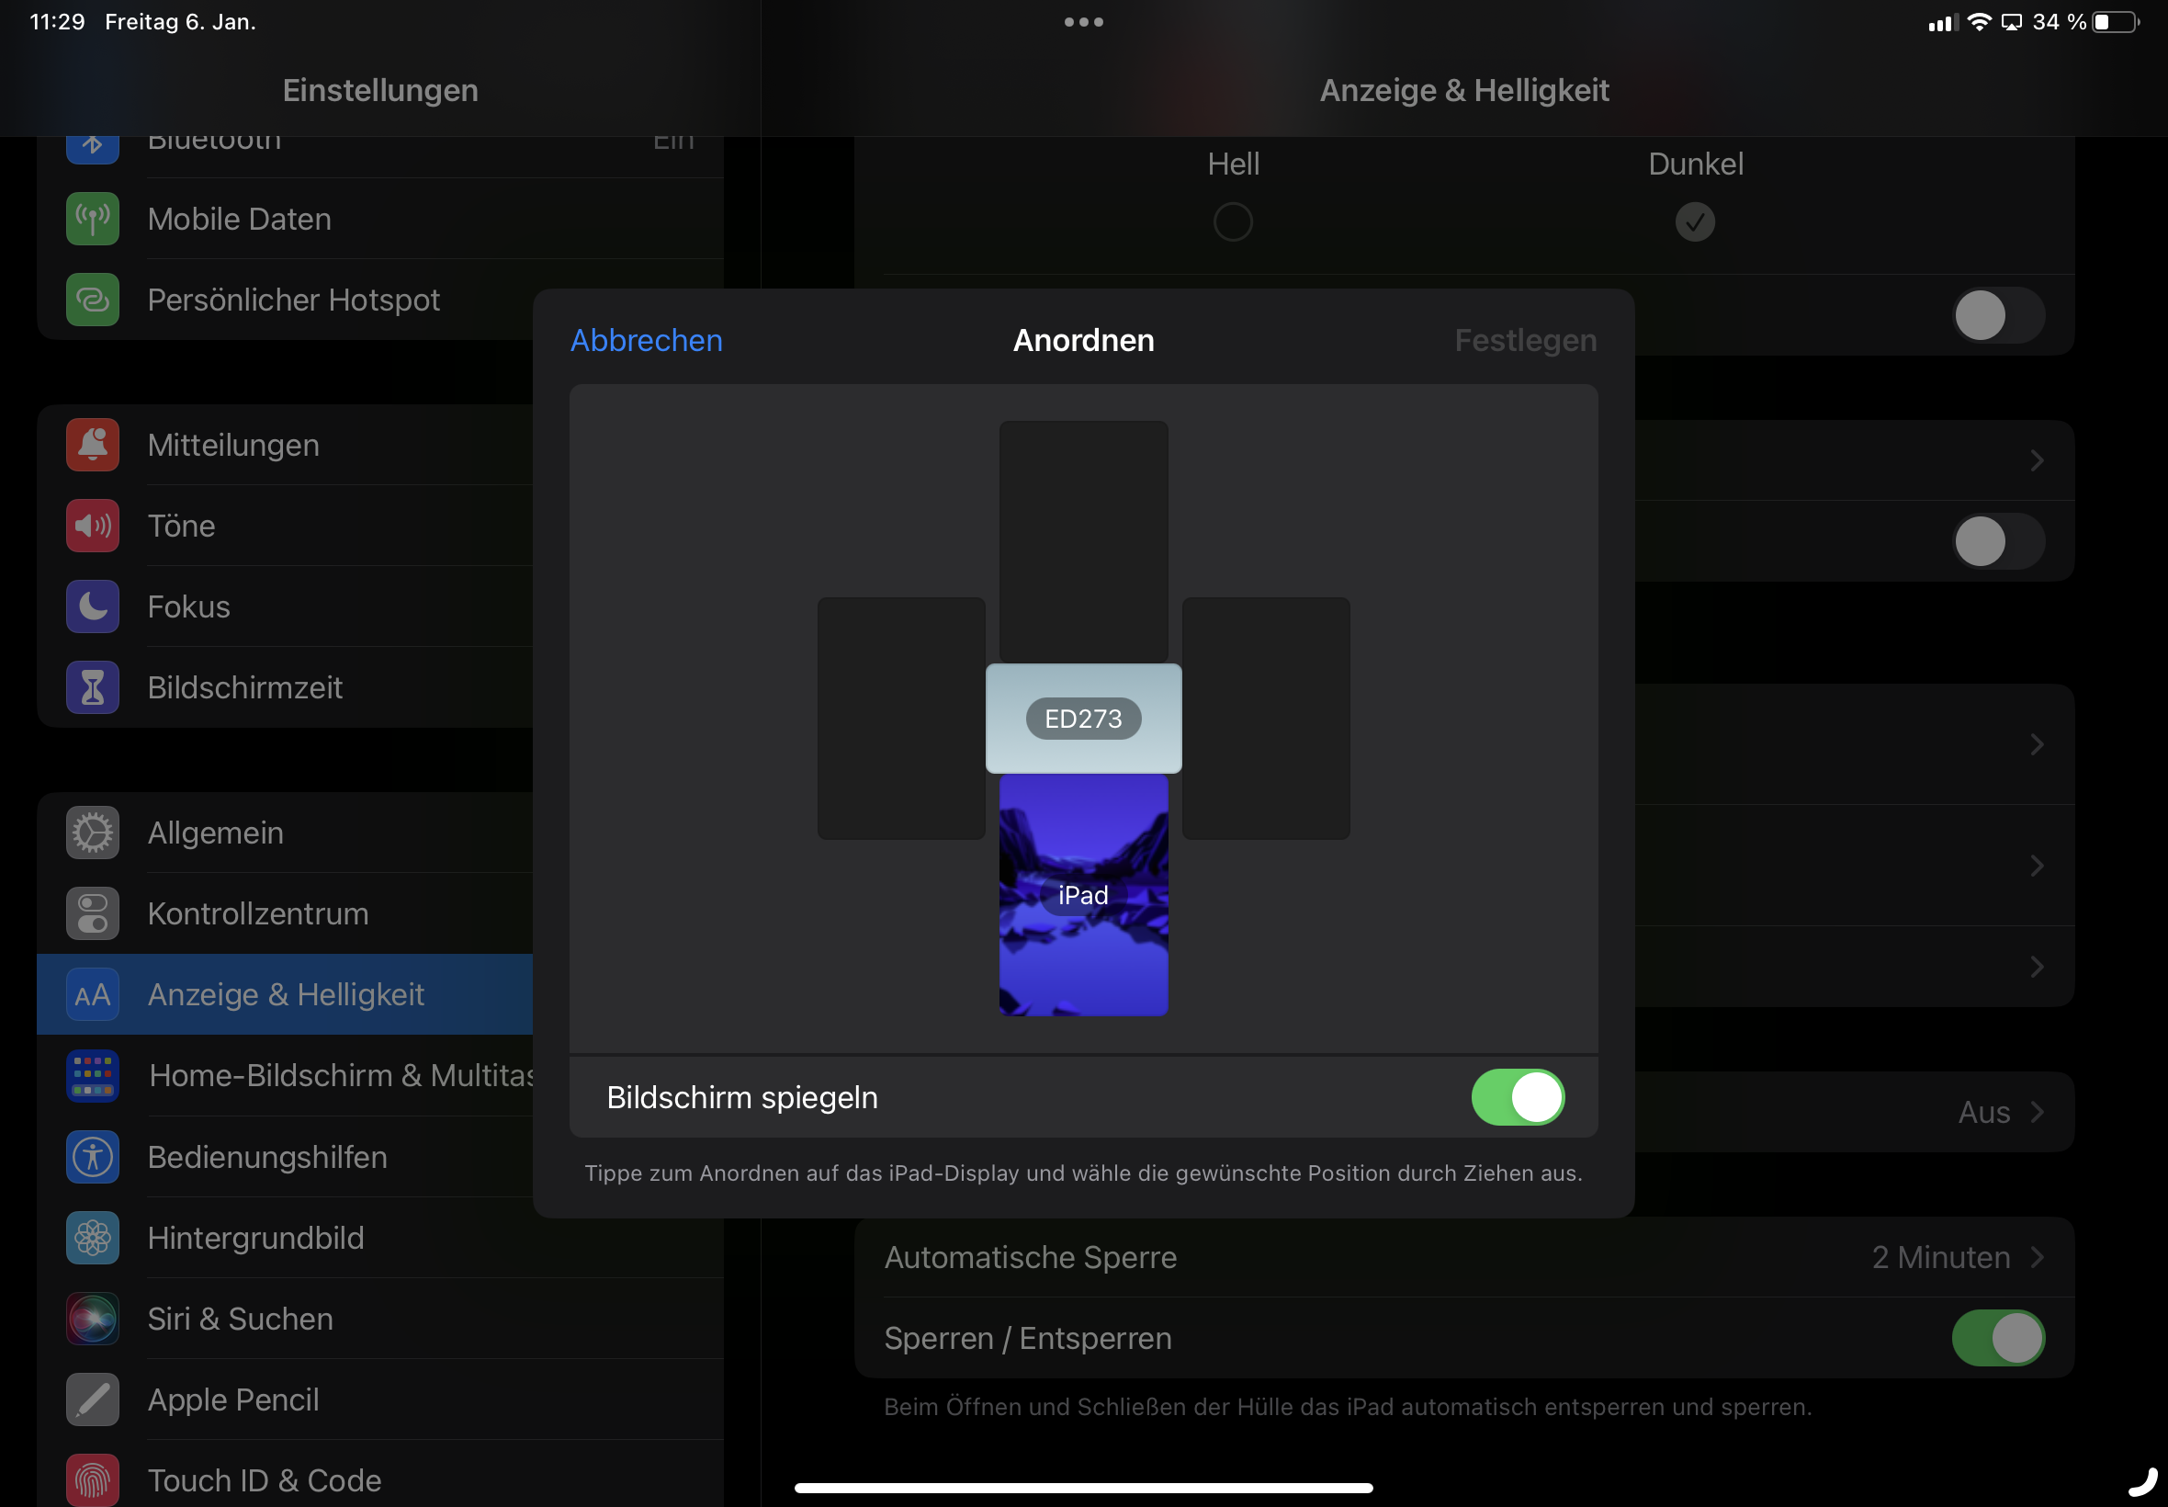
Task: Open Hintergrundbild settings entry
Action: [x=254, y=1238]
